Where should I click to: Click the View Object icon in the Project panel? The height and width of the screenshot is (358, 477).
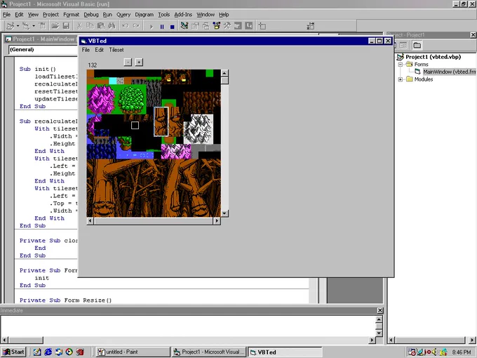403,46
